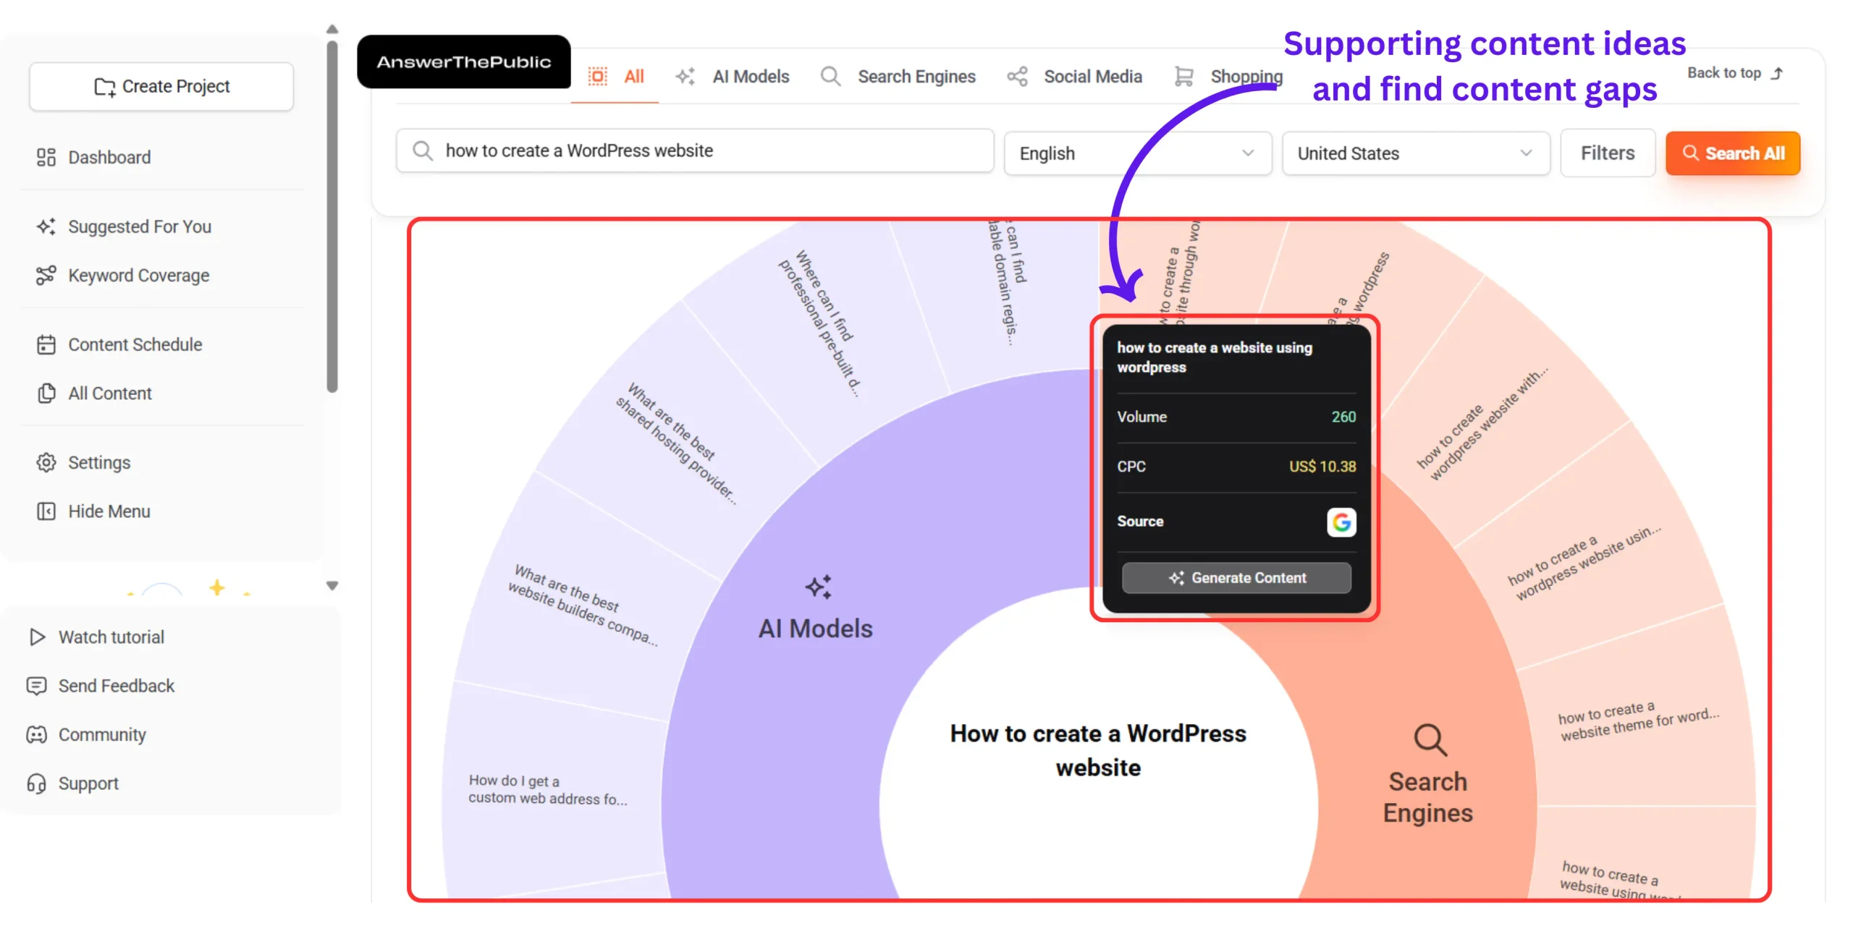
Task: Click the sidebar scroll up arrow
Action: [x=332, y=29]
